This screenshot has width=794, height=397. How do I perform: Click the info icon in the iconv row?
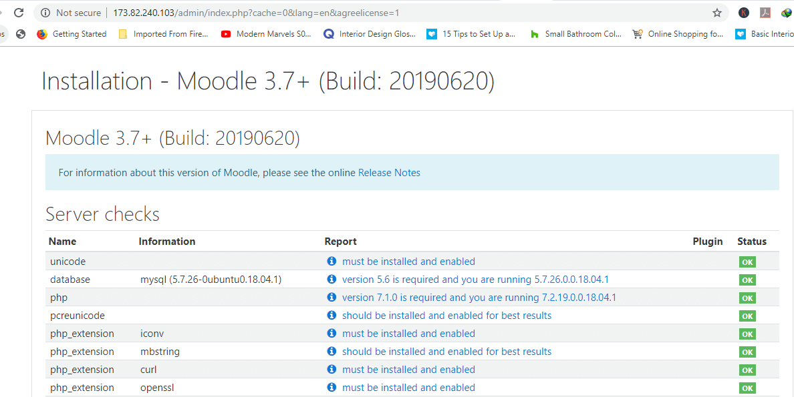point(332,334)
